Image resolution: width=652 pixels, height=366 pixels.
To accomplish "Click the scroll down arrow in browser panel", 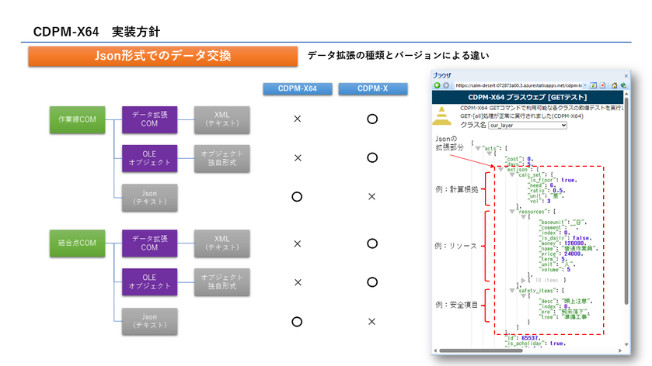I will pos(626,344).
